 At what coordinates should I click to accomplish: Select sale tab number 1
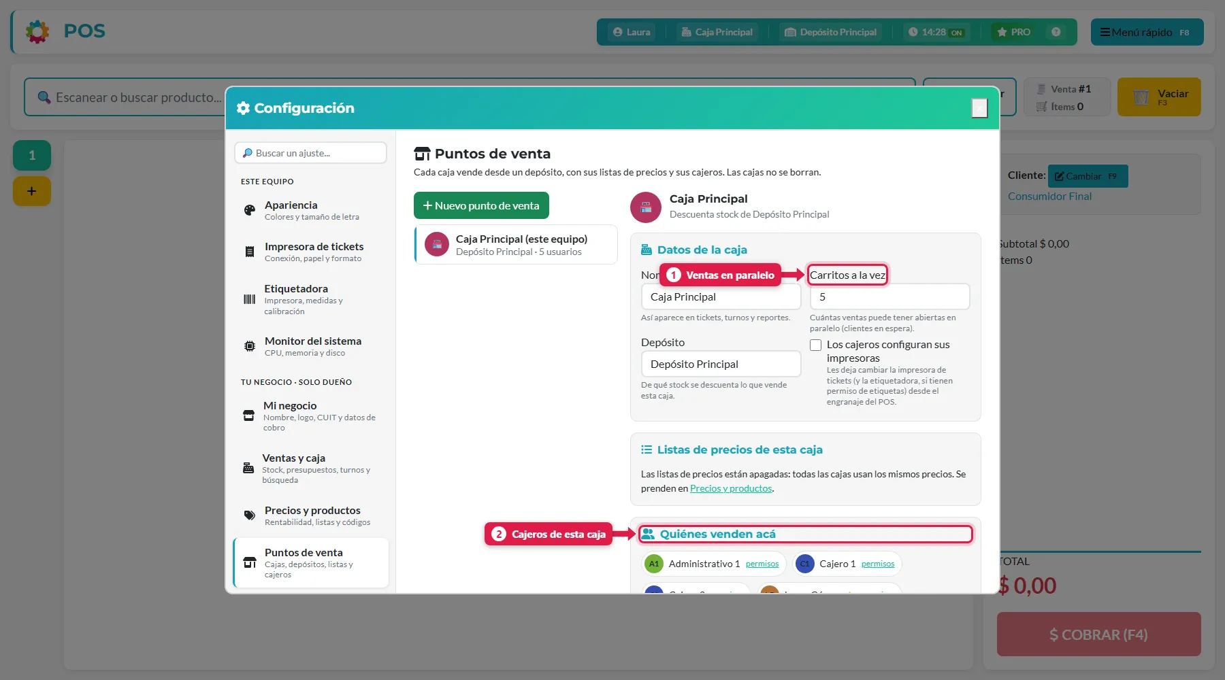(x=32, y=155)
